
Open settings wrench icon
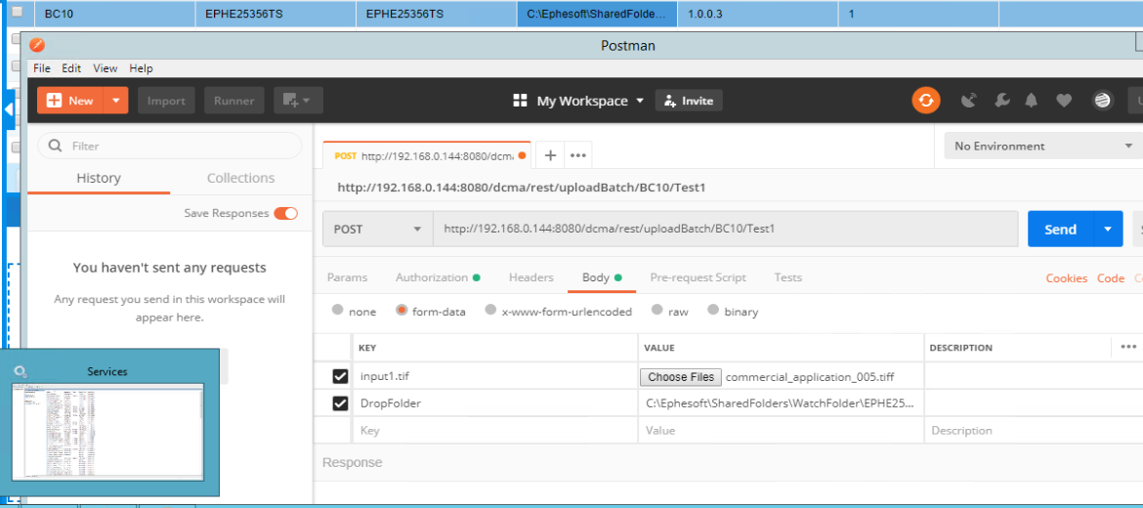coord(1002,101)
